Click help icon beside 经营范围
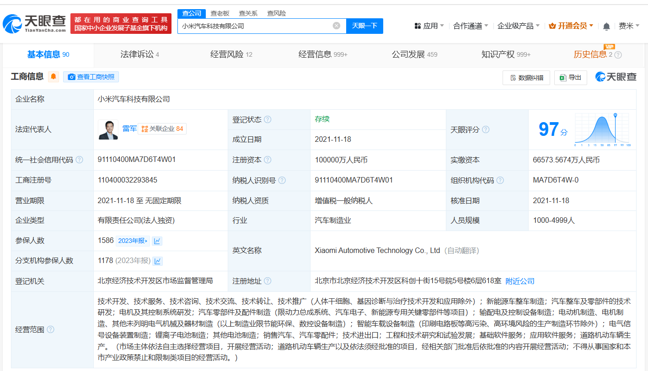 [x=50, y=329]
